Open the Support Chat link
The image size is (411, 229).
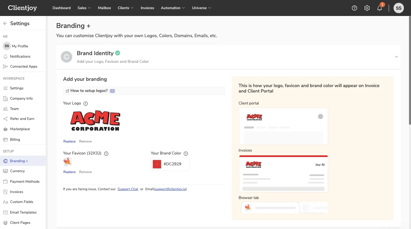click(128, 189)
